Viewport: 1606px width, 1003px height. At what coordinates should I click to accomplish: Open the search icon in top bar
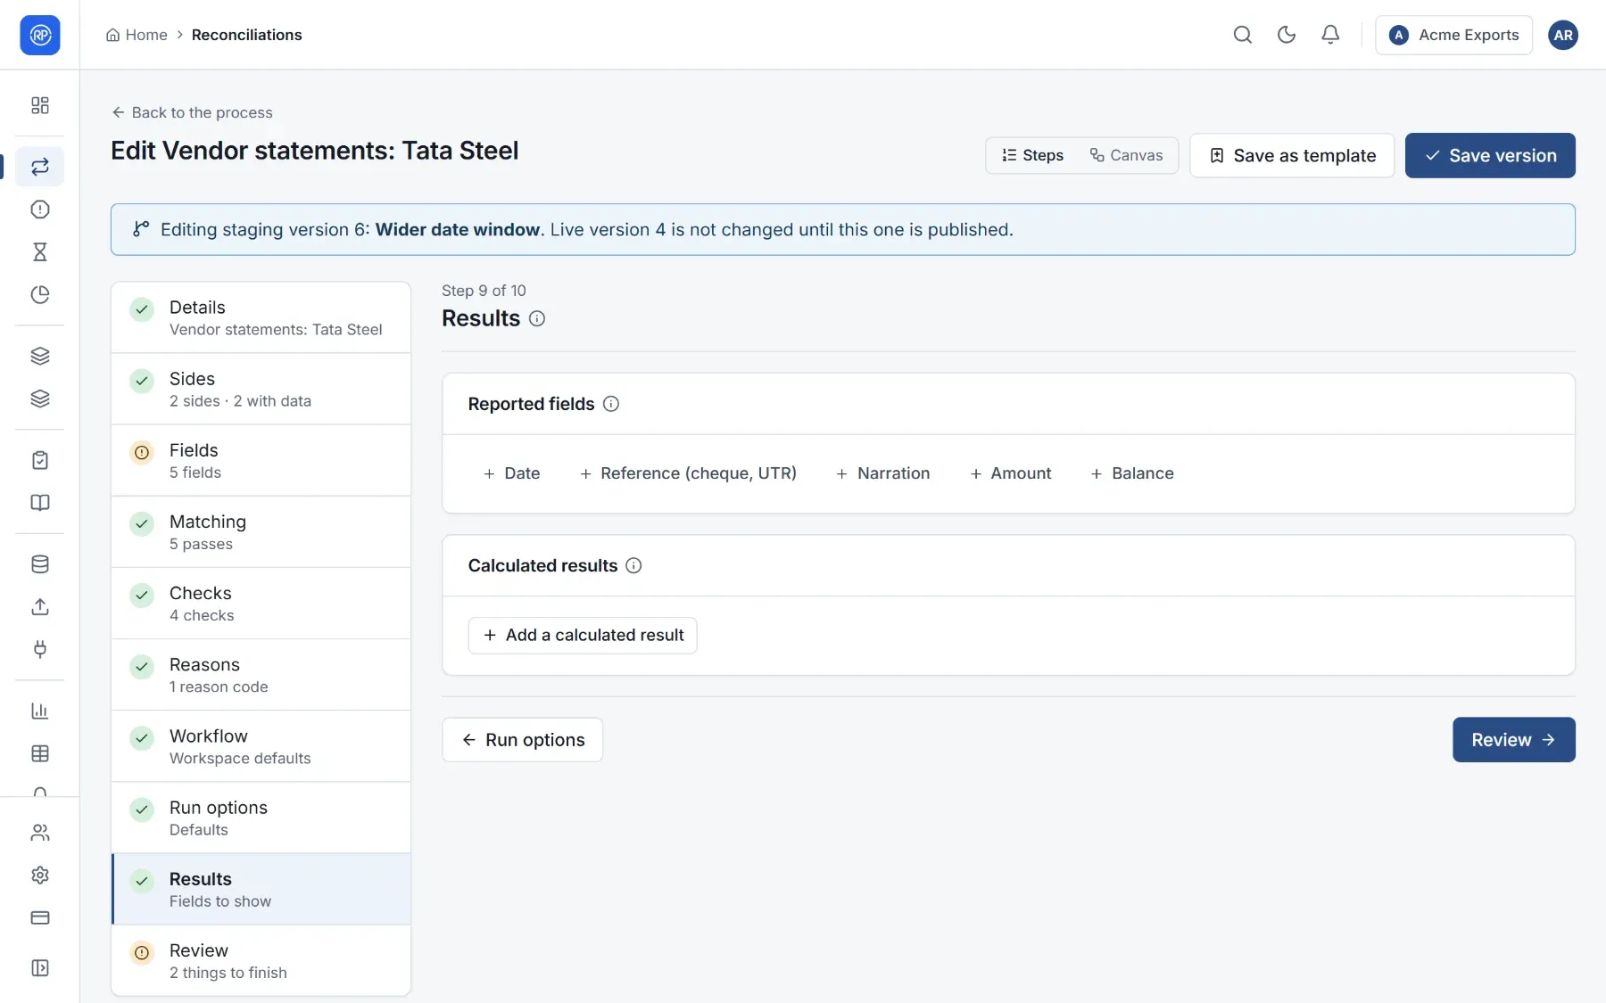[x=1242, y=35]
